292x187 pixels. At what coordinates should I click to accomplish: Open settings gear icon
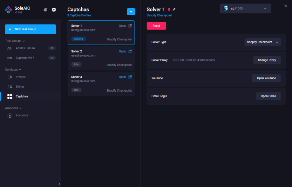click(54, 10)
